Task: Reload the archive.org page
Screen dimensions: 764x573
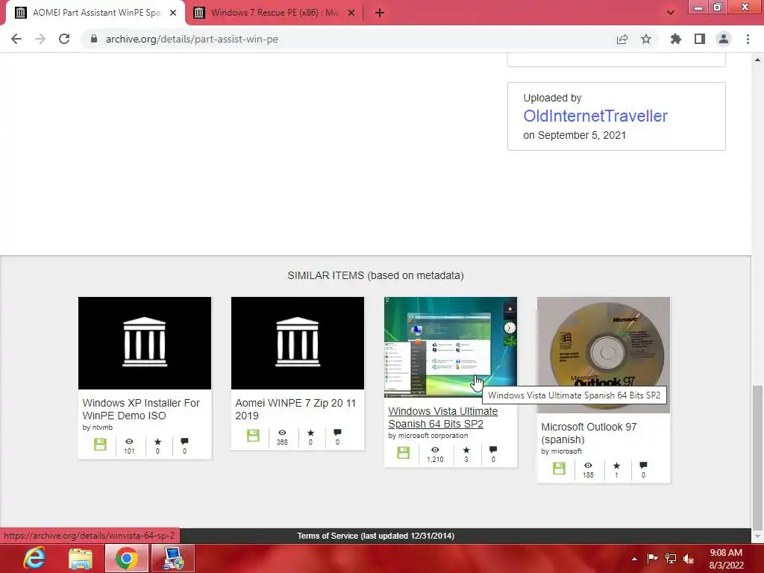Action: 64,39
